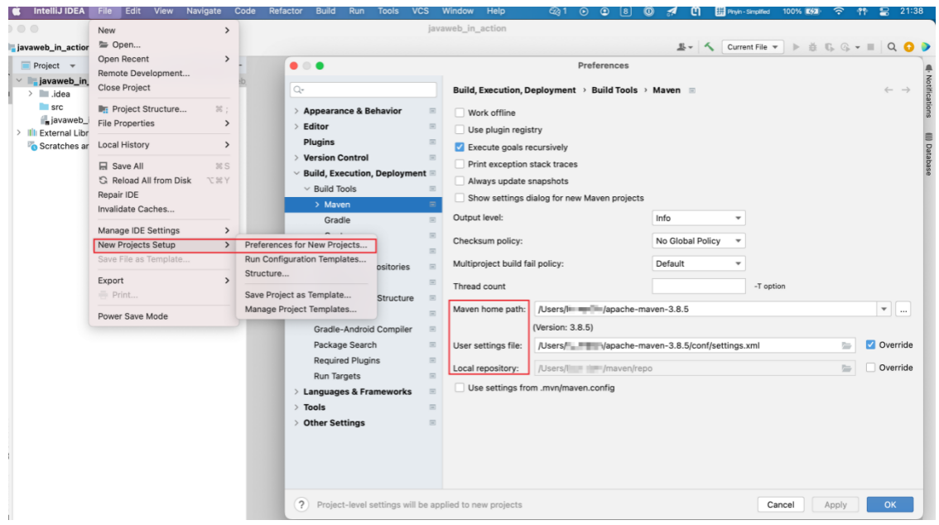The width and height of the screenshot is (939, 525).
Task: Click the OK button
Action: (890, 504)
